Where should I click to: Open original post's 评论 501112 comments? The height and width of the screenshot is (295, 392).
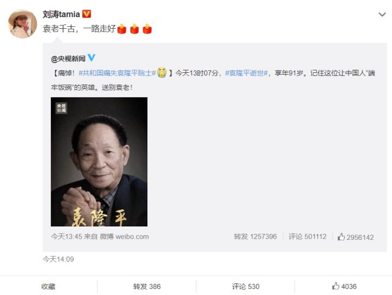(307, 237)
